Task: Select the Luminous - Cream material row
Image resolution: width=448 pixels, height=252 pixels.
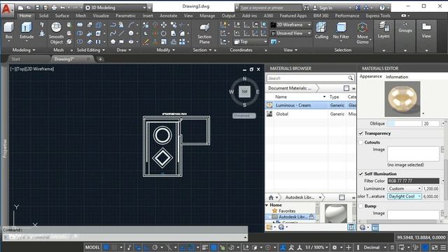Action: click(311, 105)
